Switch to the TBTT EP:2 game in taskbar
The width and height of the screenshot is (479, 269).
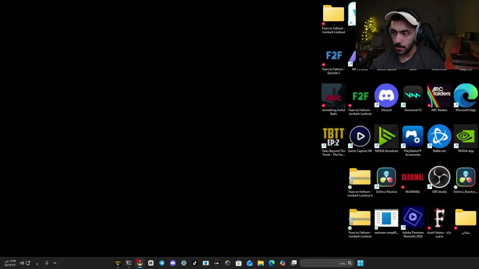tap(118, 263)
